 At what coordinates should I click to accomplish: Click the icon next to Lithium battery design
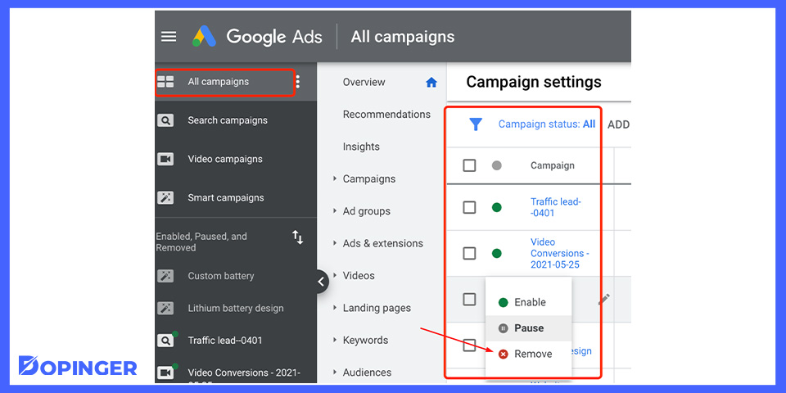click(165, 309)
